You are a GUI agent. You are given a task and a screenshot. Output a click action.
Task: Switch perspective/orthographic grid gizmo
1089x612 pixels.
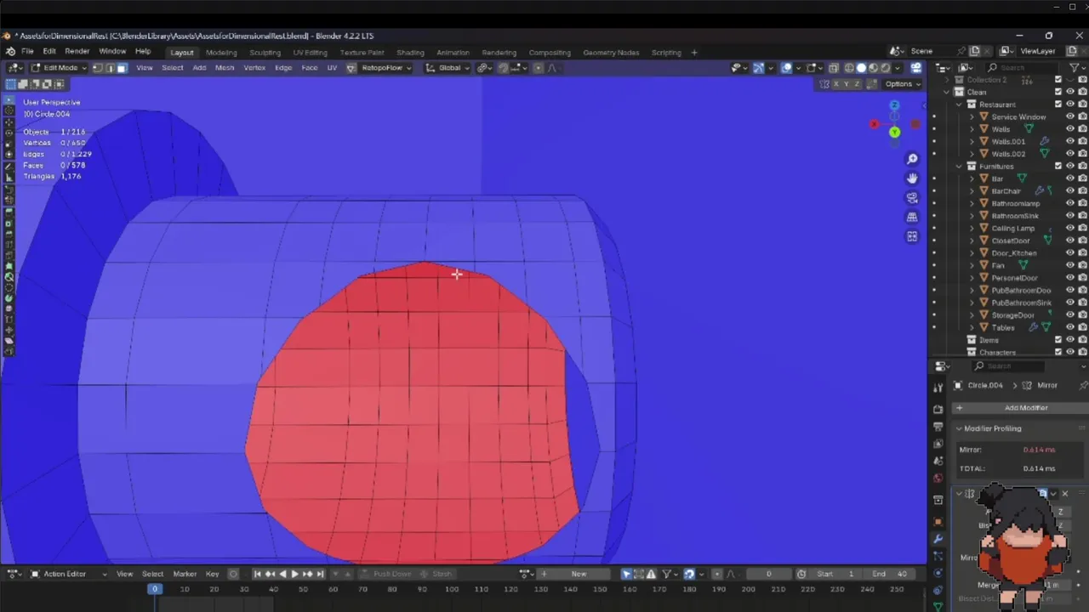click(912, 218)
